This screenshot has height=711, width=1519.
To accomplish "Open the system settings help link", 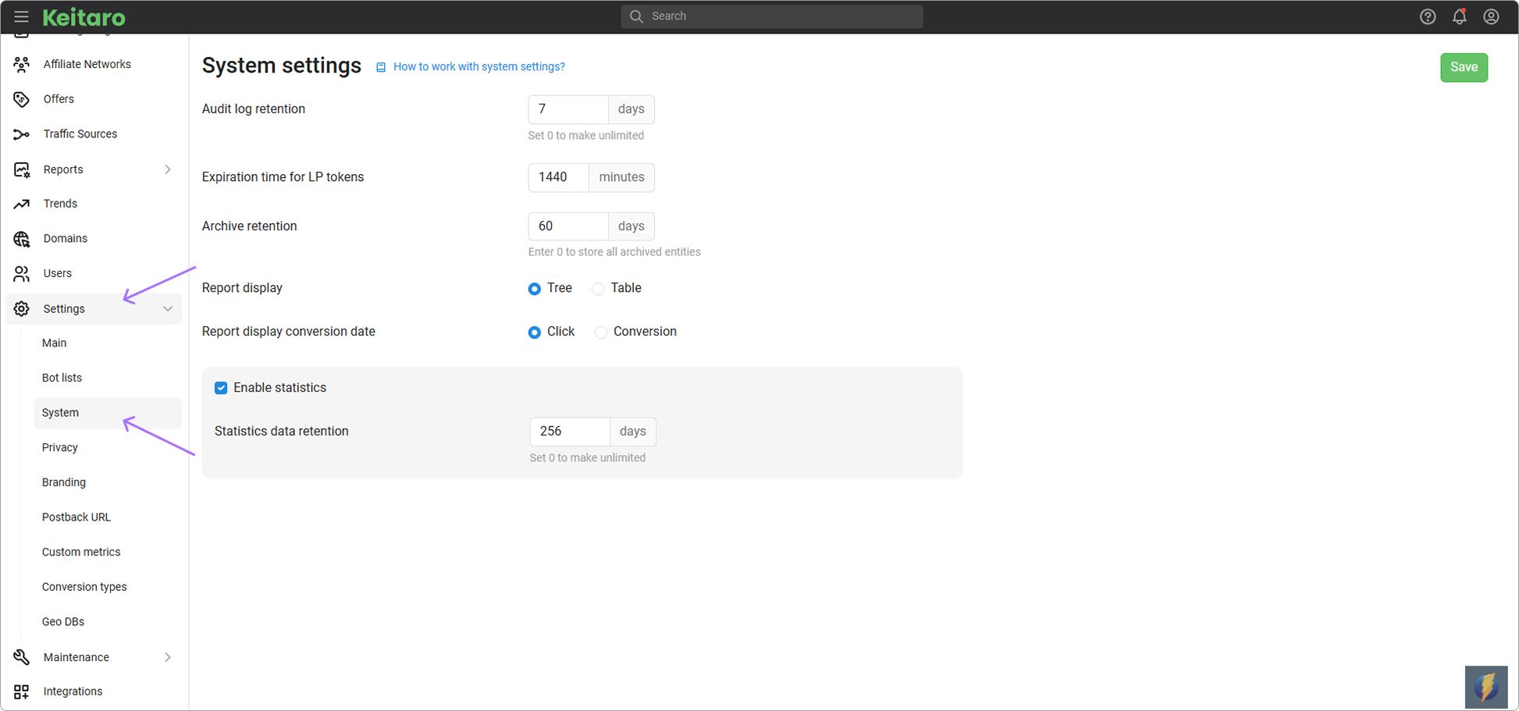I will pyautogui.click(x=478, y=66).
